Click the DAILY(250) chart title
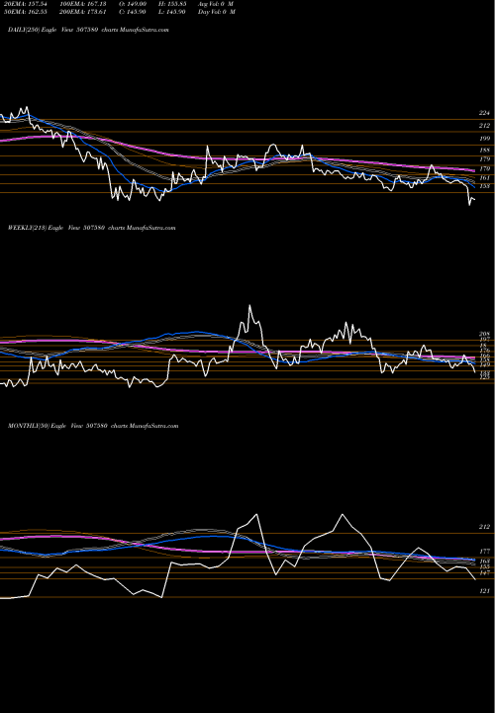Image resolution: width=495 pixels, height=713 pixels. coord(88,30)
